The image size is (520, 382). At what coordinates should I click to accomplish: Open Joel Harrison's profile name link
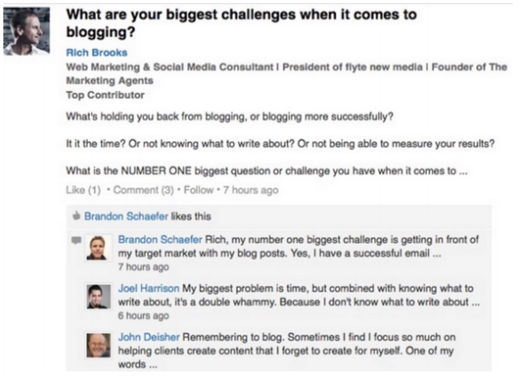click(148, 288)
